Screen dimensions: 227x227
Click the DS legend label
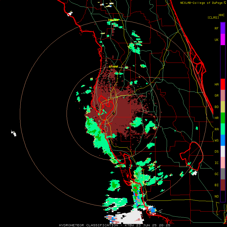click(x=216, y=152)
